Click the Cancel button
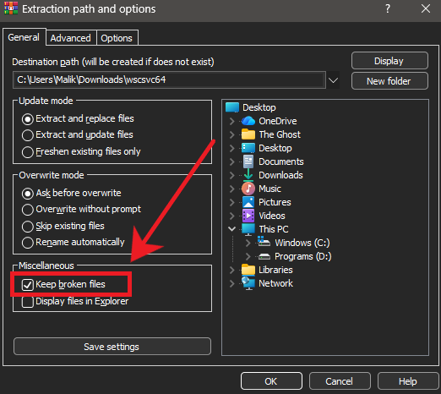The height and width of the screenshot is (394, 441). tap(340, 381)
